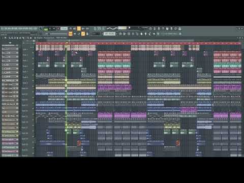Image resolution: width=244 pixels, height=183 pixels.
Task: Open the playlist options menu arrow
Action: (x=3, y=38)
